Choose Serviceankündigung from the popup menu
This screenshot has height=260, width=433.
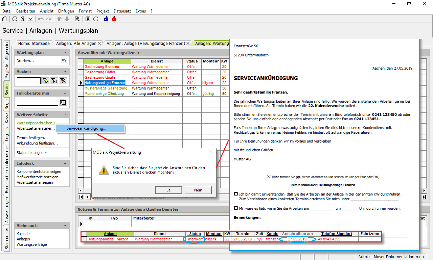pyautogui.click(x=86, y=128)
